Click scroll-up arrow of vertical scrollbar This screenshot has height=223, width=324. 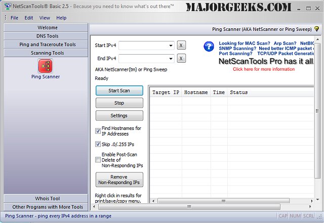pyautogui.click(x=317, y=39)
